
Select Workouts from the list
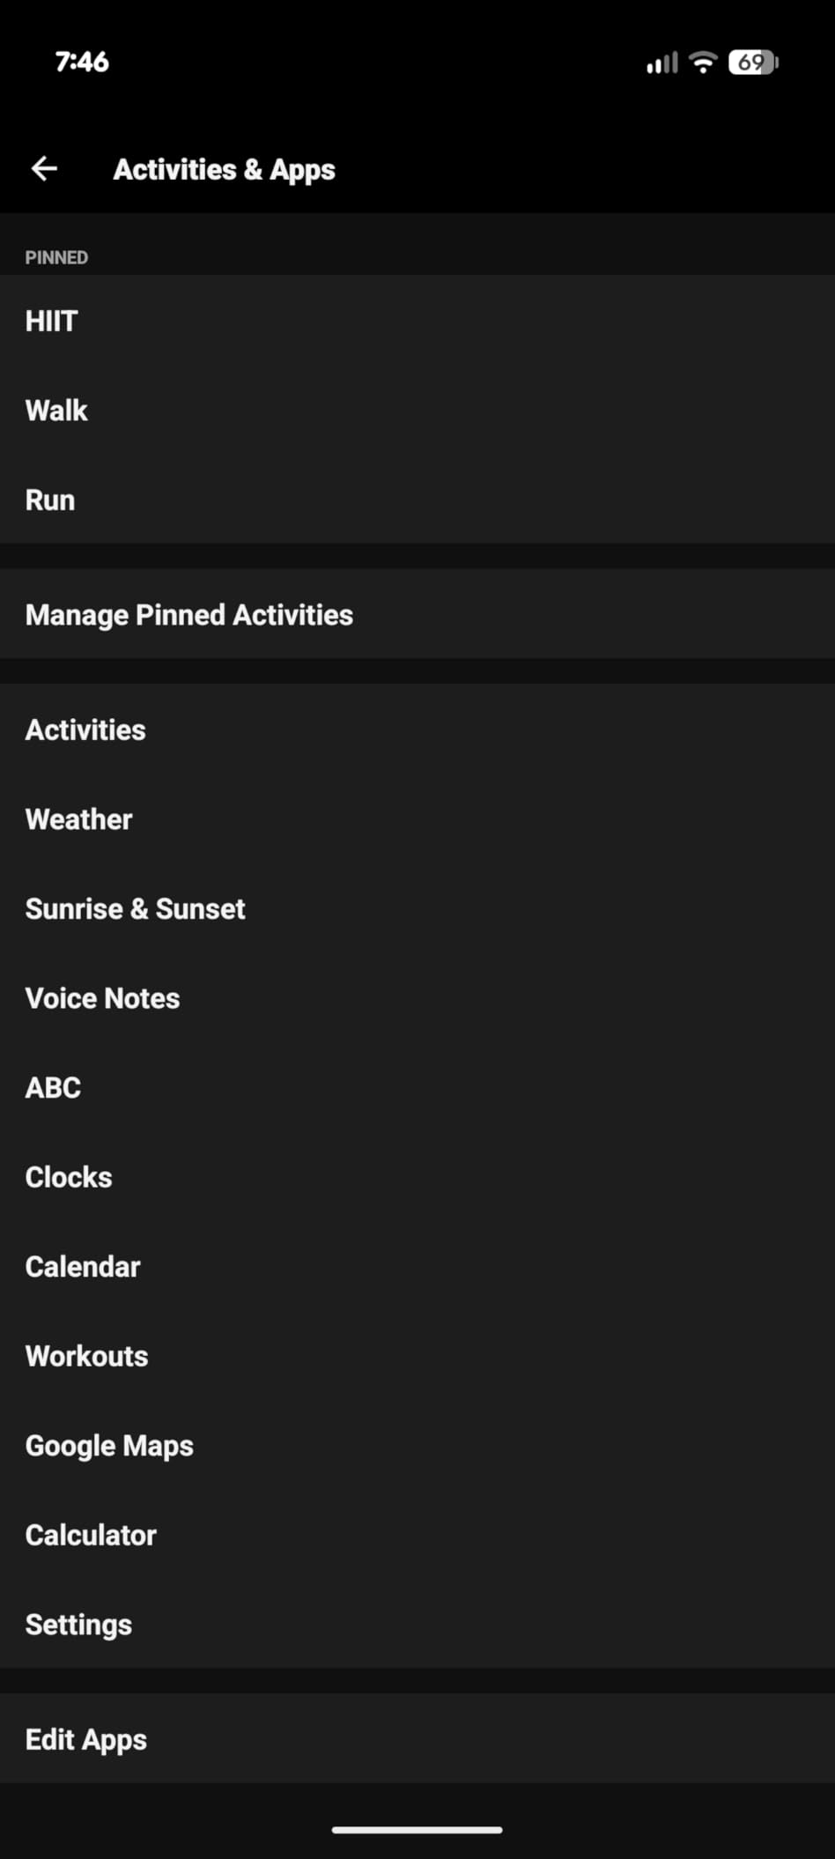pos(417,1355)
